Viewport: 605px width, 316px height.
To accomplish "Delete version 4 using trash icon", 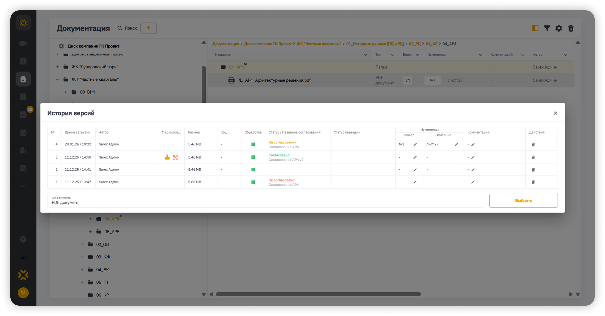I will 533,145.
